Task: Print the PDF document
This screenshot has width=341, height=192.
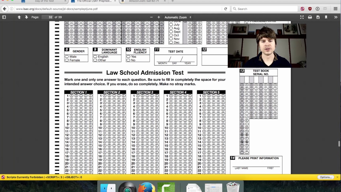Action: tap(310, 17)
